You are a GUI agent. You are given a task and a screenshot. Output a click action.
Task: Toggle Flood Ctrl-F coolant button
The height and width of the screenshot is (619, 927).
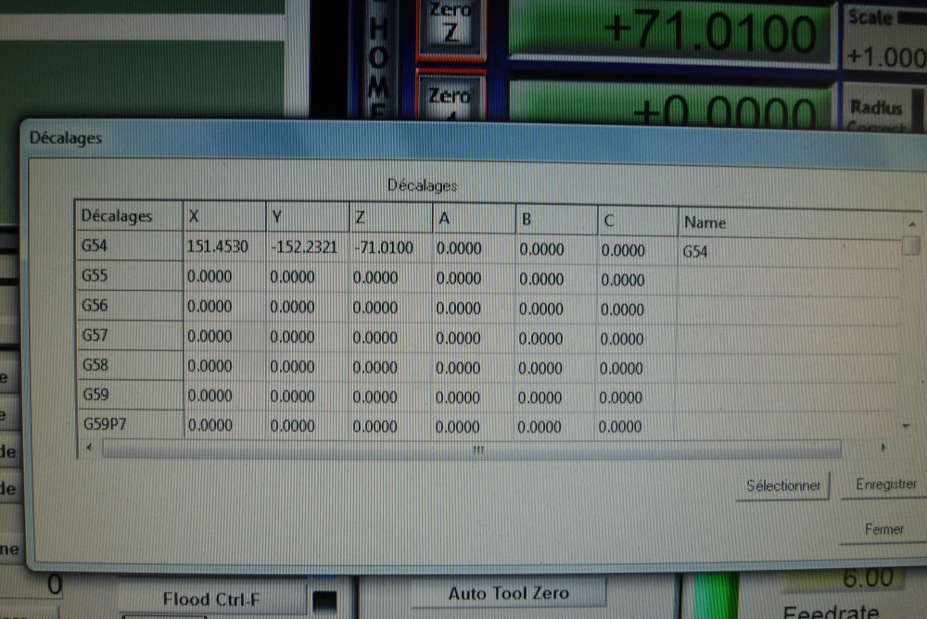[212, 599]
